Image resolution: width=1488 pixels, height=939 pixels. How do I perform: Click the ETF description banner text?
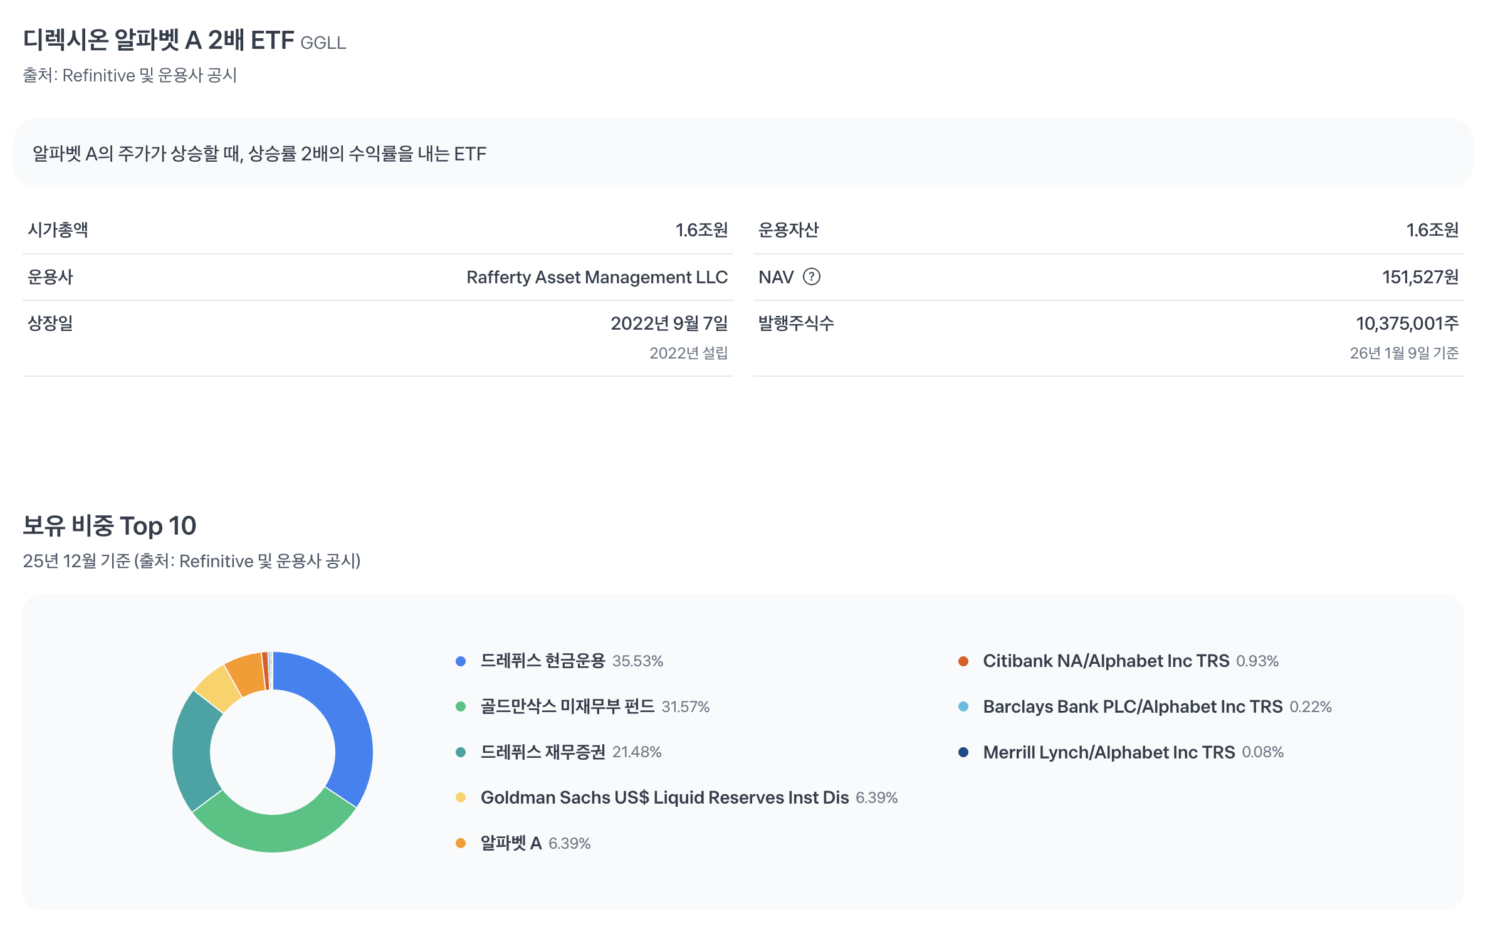tap(259, 154)
